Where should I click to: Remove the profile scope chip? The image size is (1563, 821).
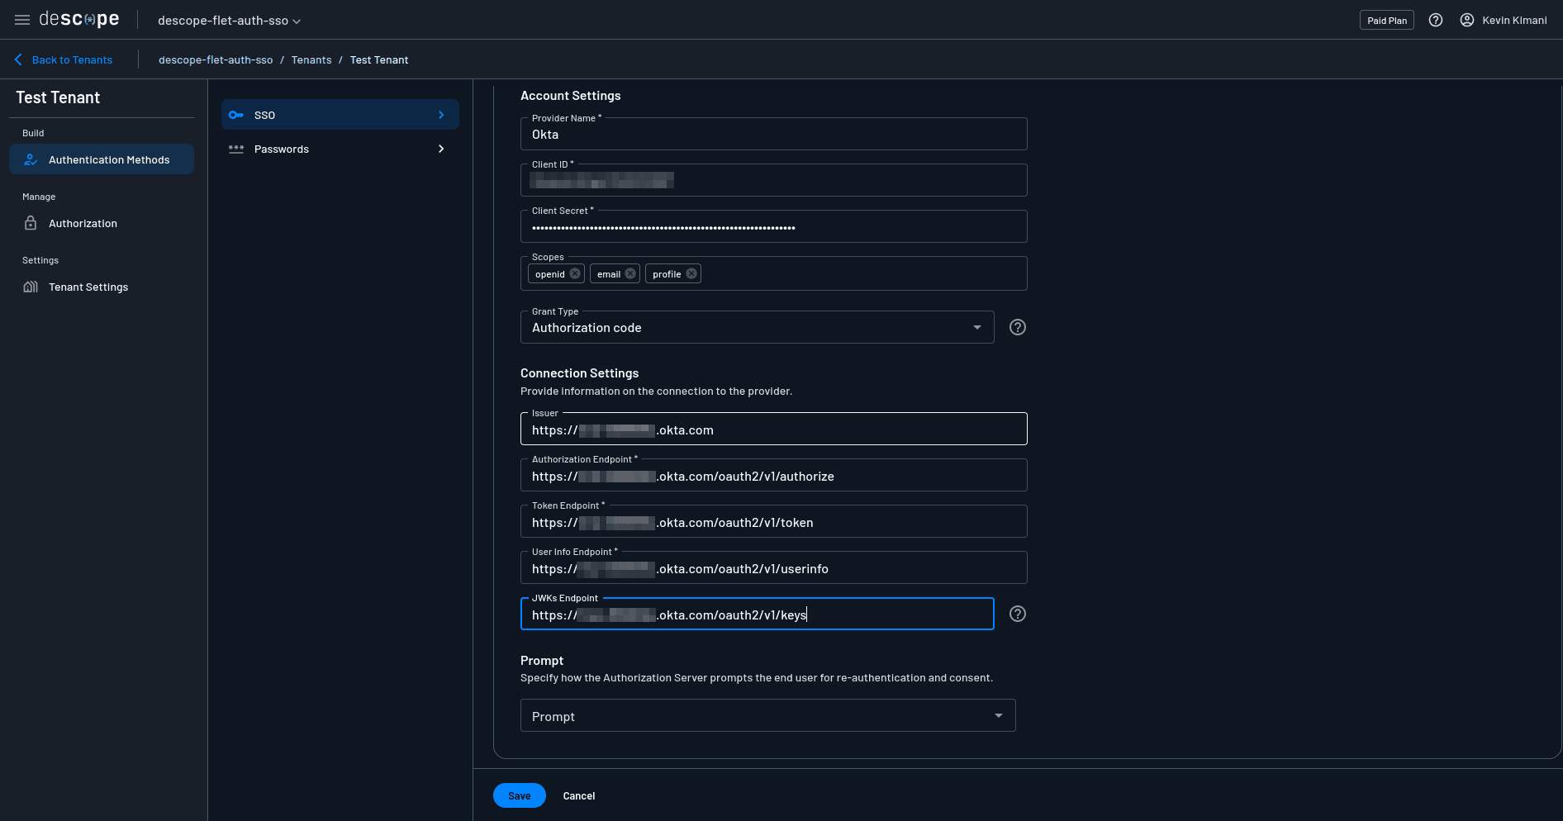[x=691, y=274]
